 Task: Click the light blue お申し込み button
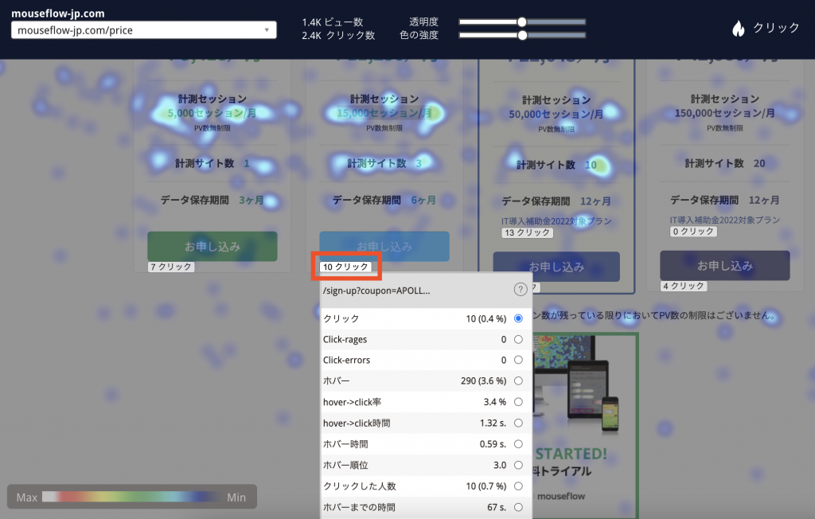pyautogui.click(x=384, y=246)
